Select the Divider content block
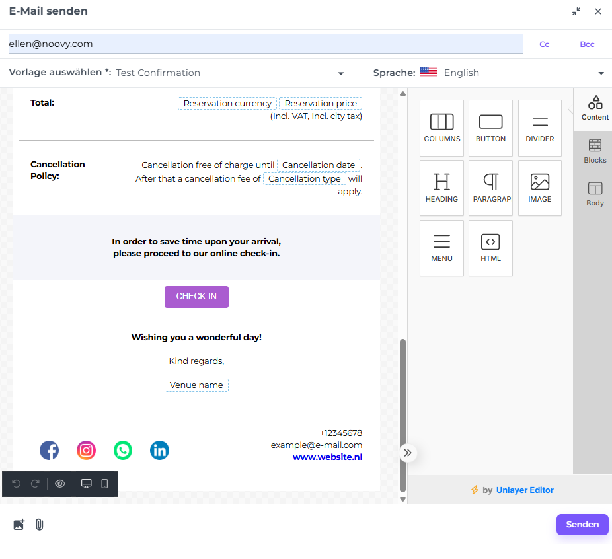The width and height of the screenshot is (612, 559). tap(539, 128)
